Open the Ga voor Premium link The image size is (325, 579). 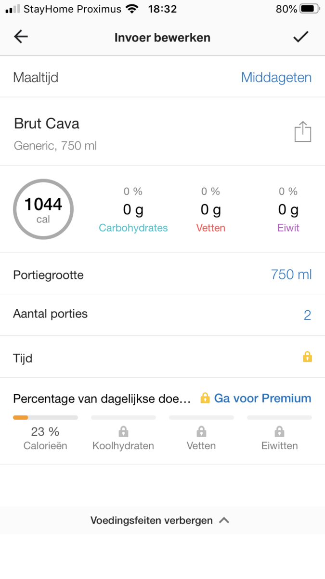262,399
